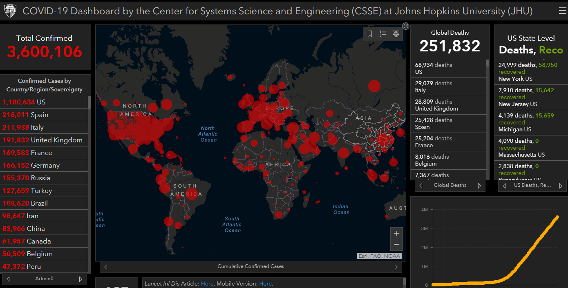
Task: Click the Total Confirmed 3,600,106 figure
Action: 45,52
